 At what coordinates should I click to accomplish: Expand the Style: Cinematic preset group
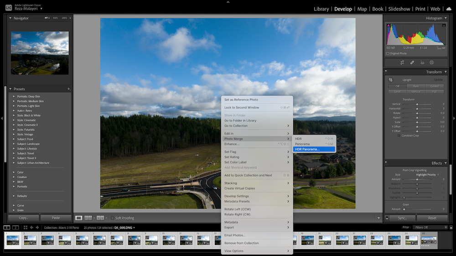coord(14,120)
